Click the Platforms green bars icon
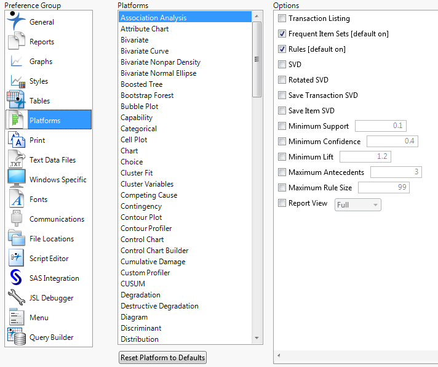Image resolution: width=438 pixels, height=367 pixels. click(16, 120)
